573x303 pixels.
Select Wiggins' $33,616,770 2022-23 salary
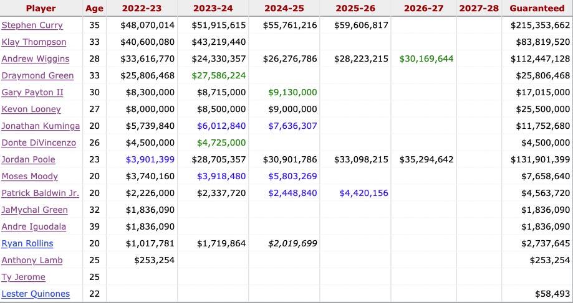(x=148, y=58)
